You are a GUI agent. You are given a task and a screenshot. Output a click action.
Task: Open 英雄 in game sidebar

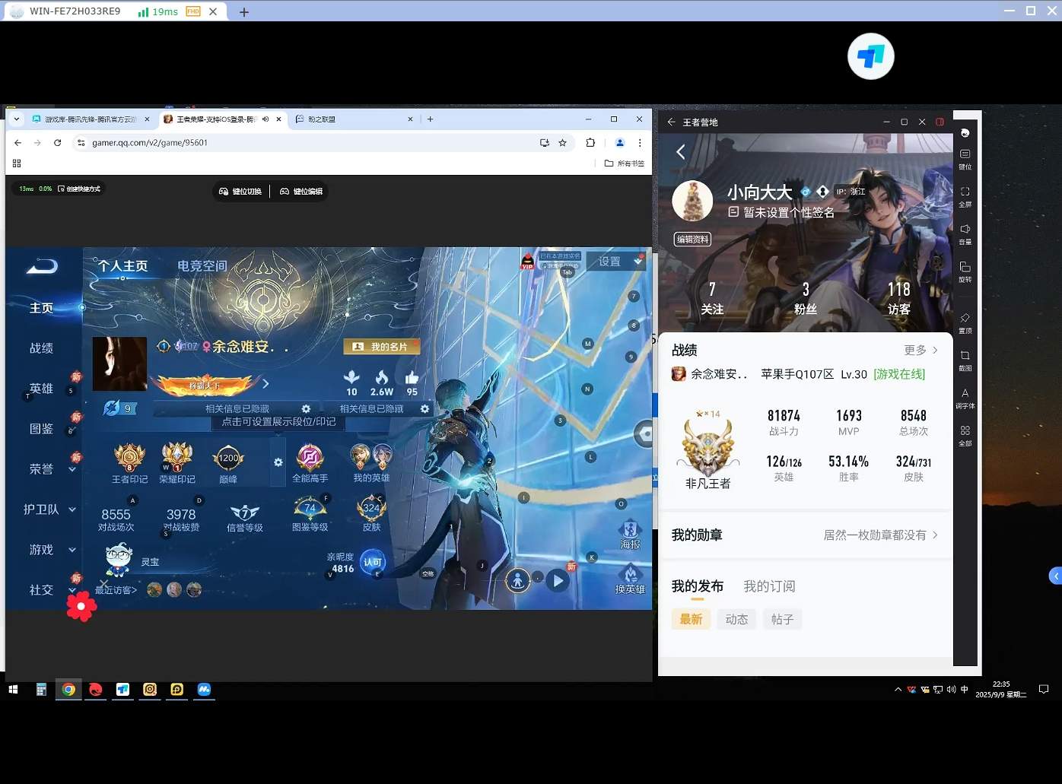click(41, 389)
